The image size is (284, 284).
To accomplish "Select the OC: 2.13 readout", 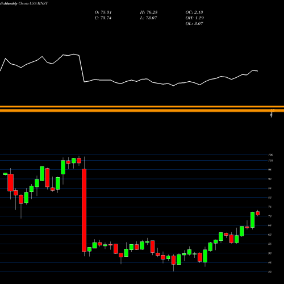I will point(194,12).
